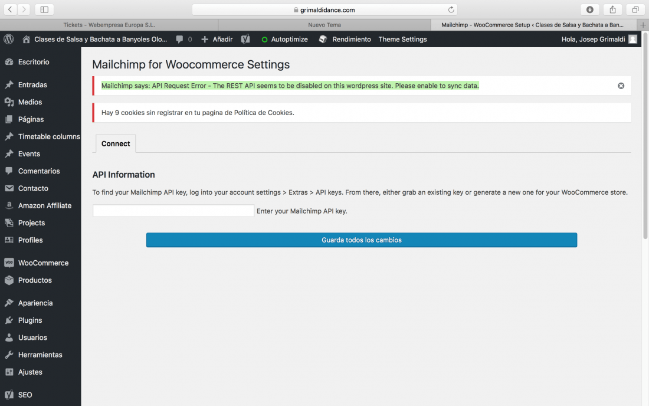The width and height of the screenshot is (649, 406).
Task: Open a new tab with plus button
Action: click(x=643, y=25)
